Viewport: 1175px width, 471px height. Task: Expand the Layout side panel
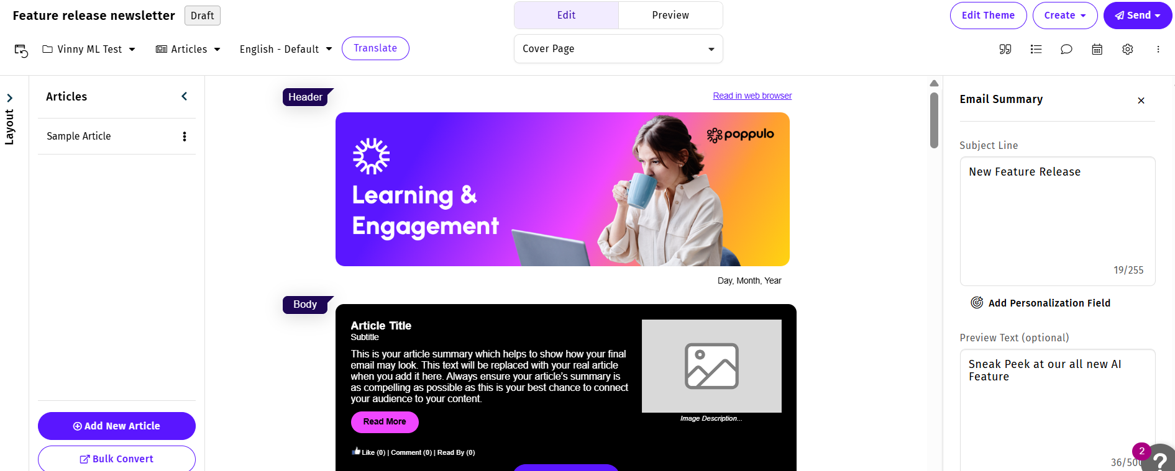9,98
